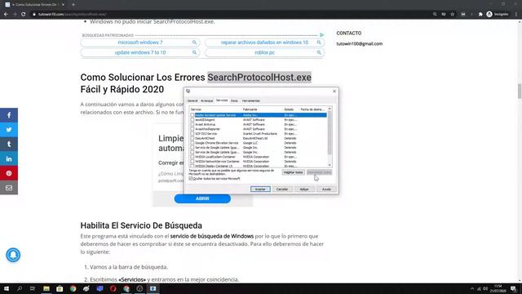This screenshot has height=294, width=522.
Task: Open the Windows Start menu
Action: click(x=7, y=288)
